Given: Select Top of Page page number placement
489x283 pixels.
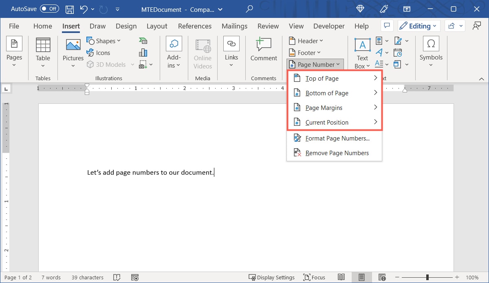Looking at the screenshot, I should click(x=323, y=78).
